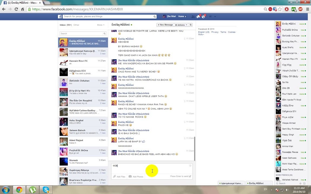Bookmark this page with the star icon
This screenshot has width=311, height=194.
(x=280, y=9)
